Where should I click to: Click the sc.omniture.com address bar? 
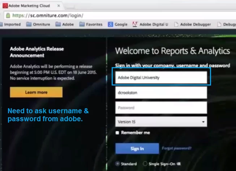pyautogui.click(x=120, y=15)
